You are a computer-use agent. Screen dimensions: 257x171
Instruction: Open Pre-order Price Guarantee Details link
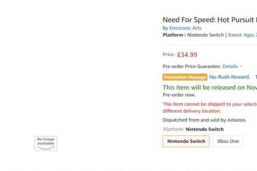coord(230,66)
